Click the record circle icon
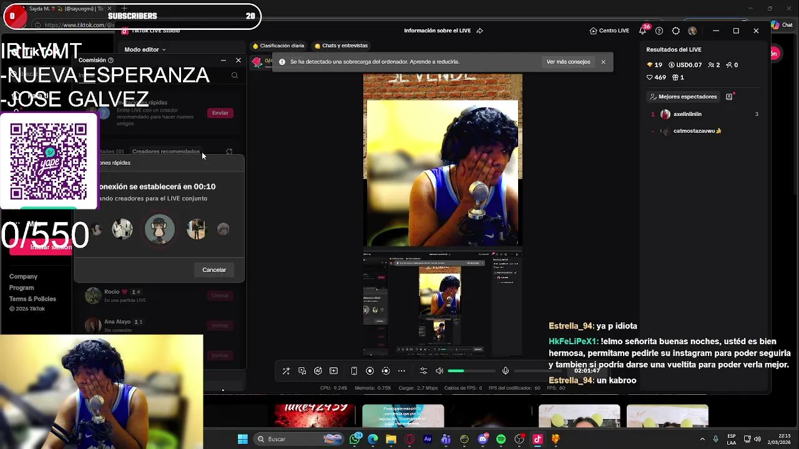The width and height of the screenshot is (799, 449). pos(370,371)
